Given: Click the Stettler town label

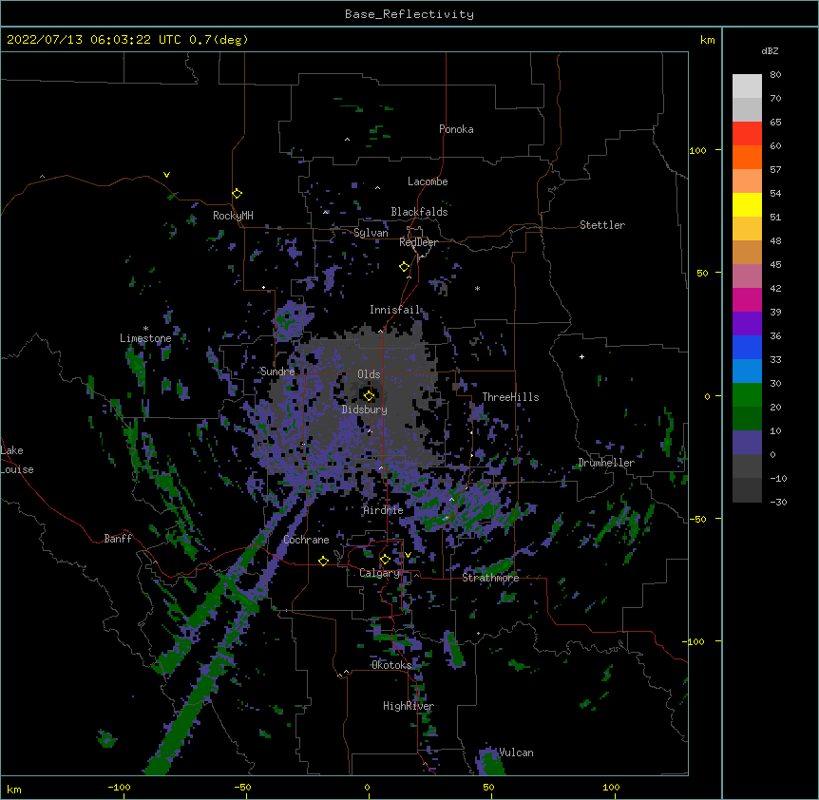Looking at the screenshot, I should (602, 225).
